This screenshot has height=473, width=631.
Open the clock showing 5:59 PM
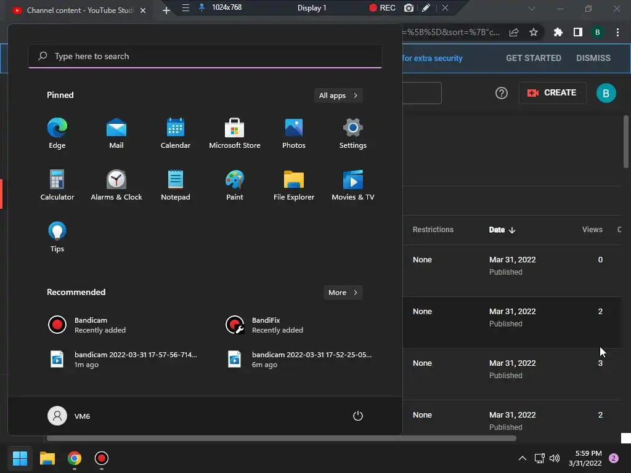click(x=585, y=458)
